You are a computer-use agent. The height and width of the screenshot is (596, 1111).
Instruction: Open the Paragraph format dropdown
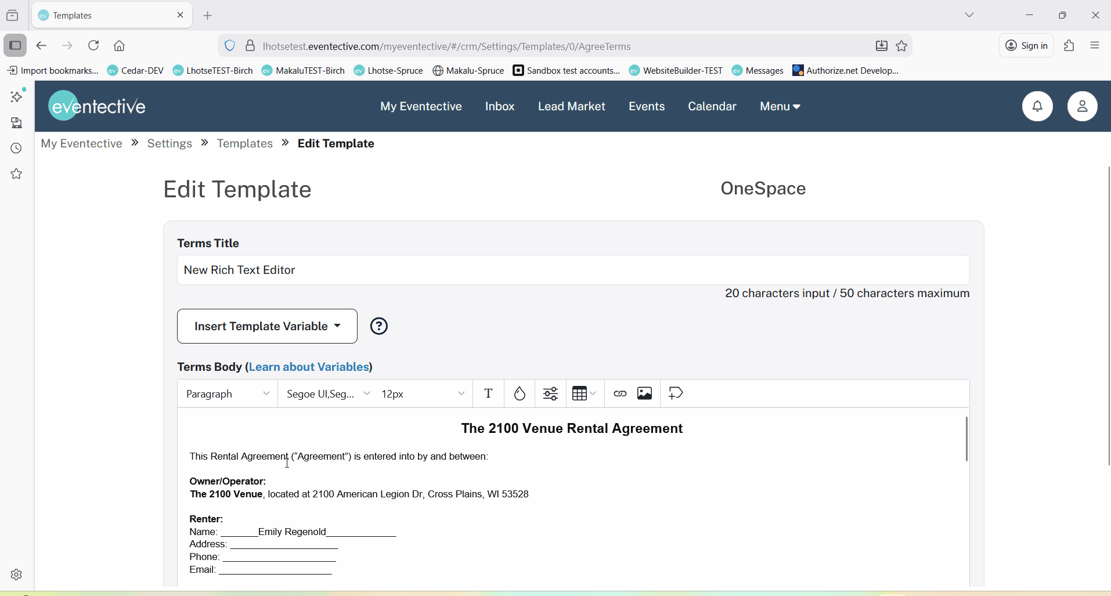[x=228, y=394]
